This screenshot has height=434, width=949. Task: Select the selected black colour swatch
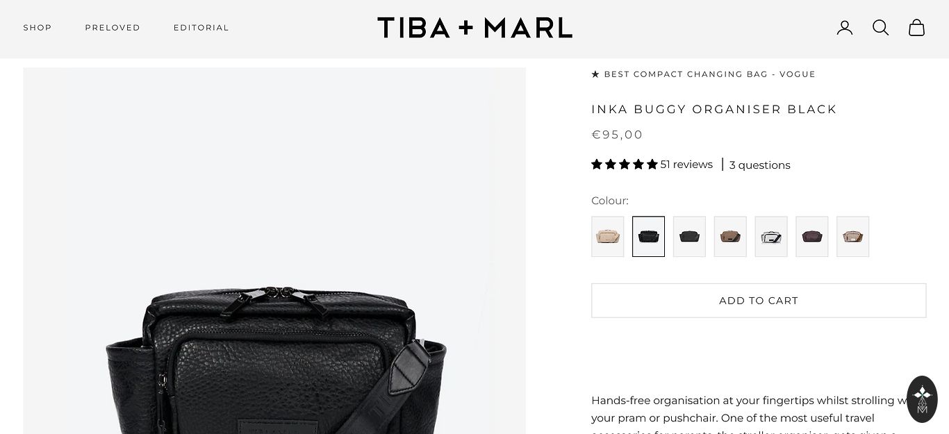pyautogui.click(x=649, y=237)
